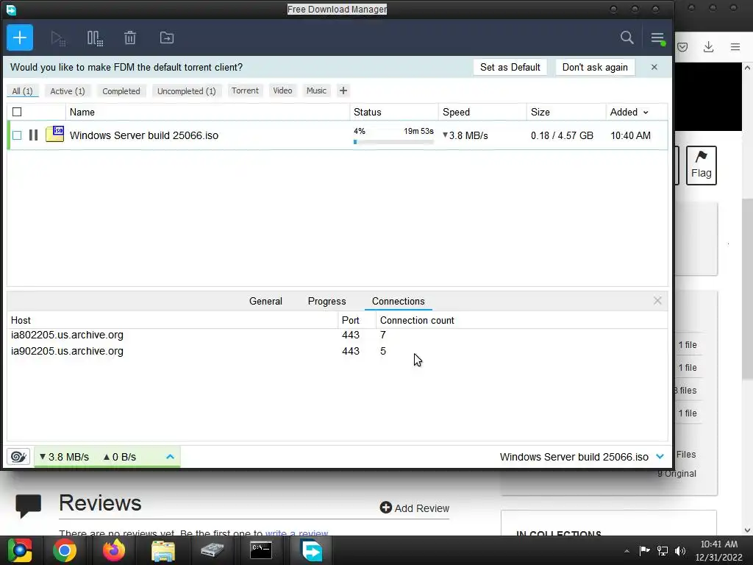
Task: Click the pause selected downloads toolbar icon
Action: (95, 38)
